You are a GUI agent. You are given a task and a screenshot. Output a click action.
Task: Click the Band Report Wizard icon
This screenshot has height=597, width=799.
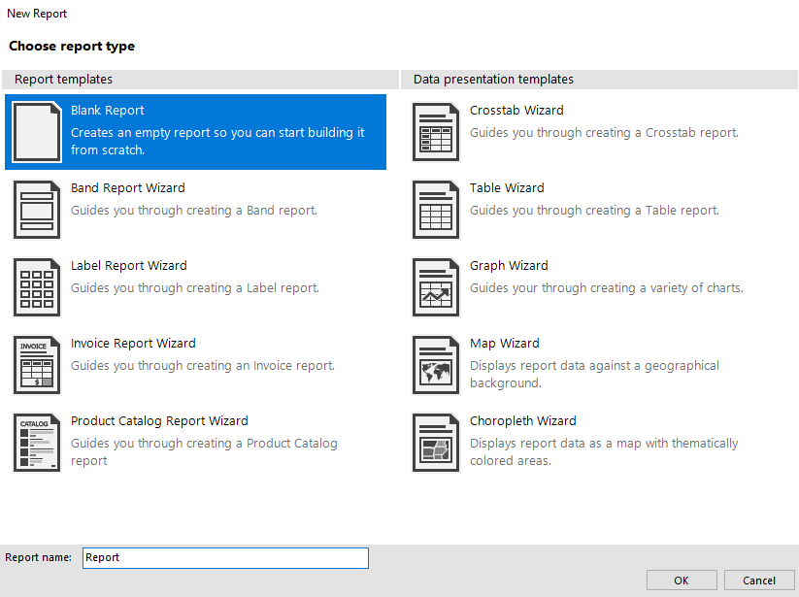pyautogui.click(x=37, y=210)
